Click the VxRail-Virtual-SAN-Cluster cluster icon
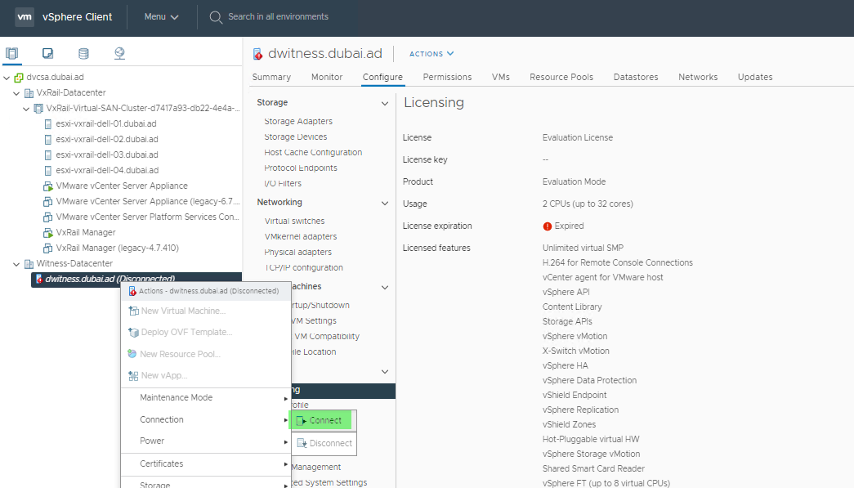The width and height of the screenshot is (854, 488). [38, 109]
